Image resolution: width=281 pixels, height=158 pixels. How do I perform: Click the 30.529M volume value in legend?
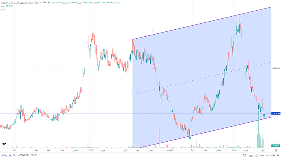[x=9, y=6]
